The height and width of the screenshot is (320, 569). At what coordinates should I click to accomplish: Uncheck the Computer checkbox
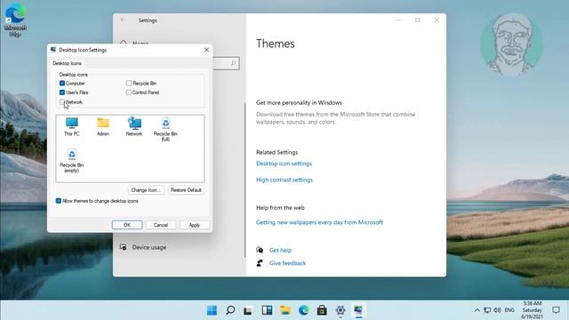pos(62,83)
